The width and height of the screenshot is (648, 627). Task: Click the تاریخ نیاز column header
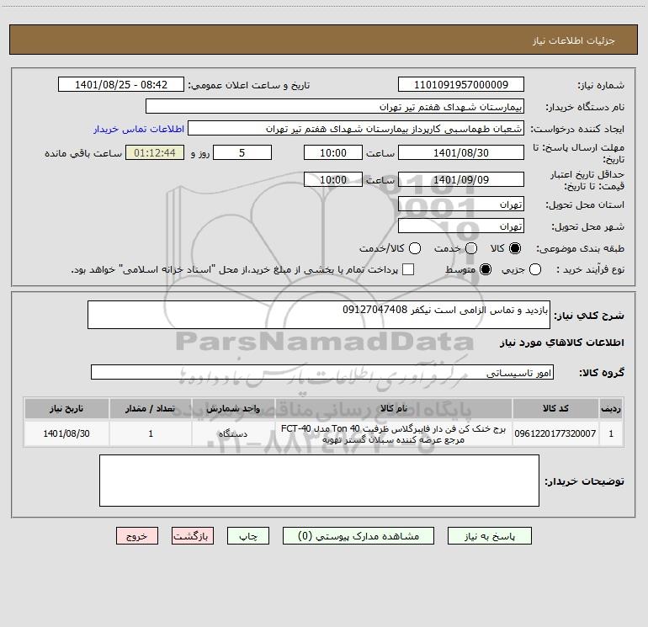[66, 408]
